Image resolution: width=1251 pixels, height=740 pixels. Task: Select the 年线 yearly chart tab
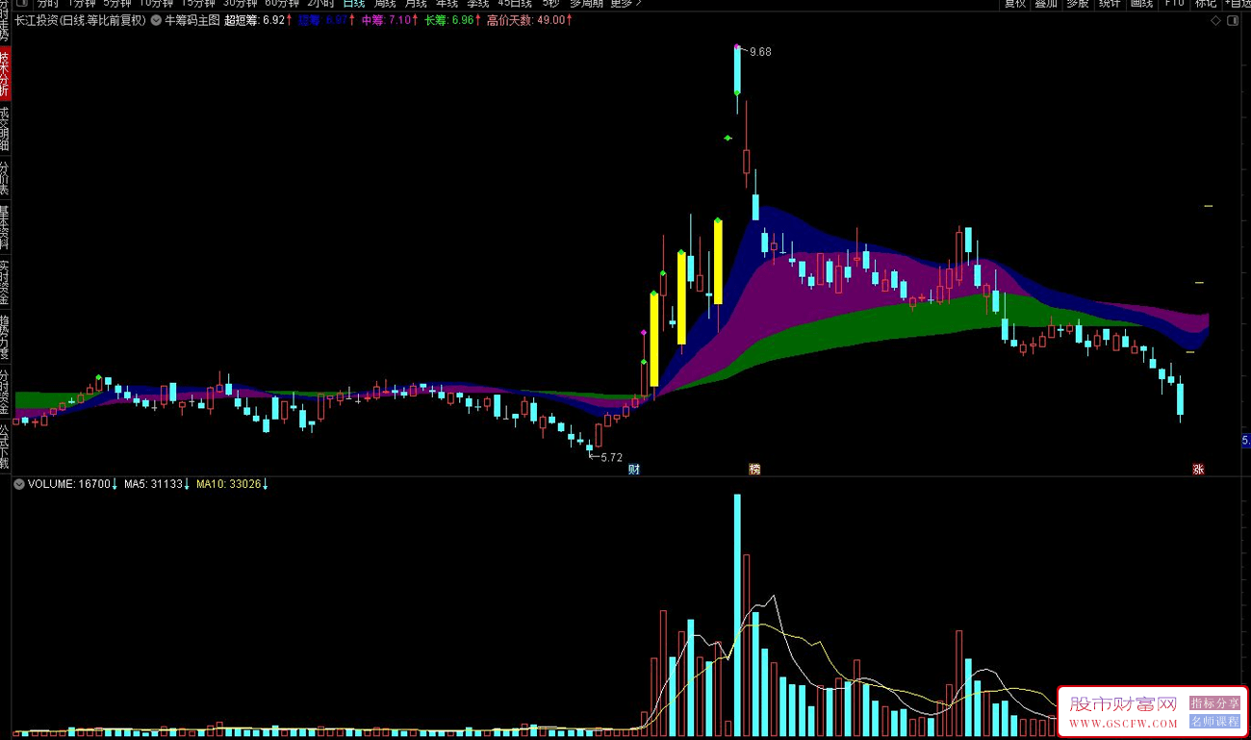446,3
